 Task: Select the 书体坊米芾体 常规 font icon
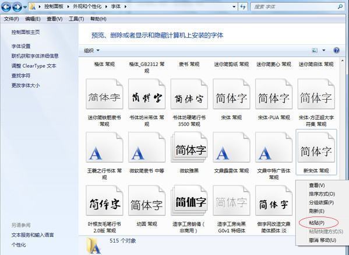pos(147,94)
